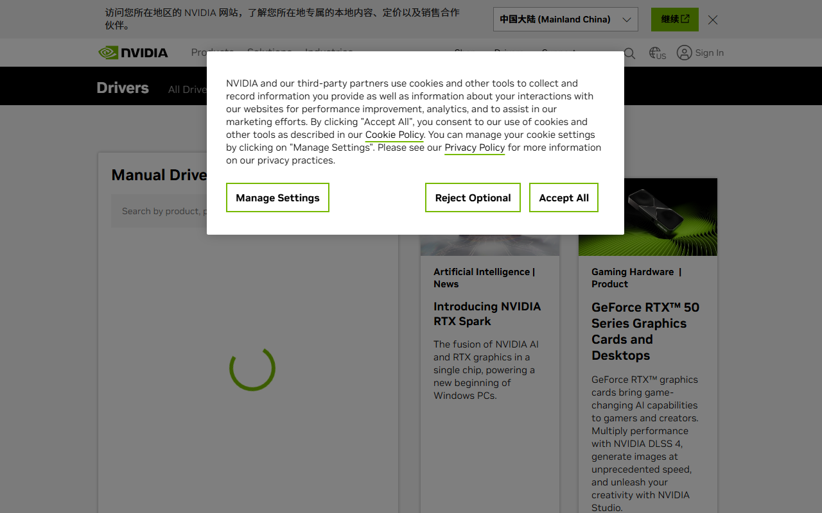Click Reject Optional in the cookie dialog
822x513 pixels.
473,198
